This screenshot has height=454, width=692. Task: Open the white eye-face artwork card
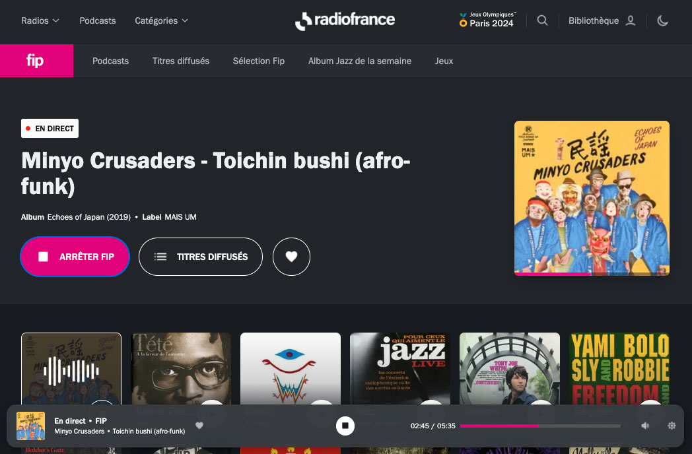[x=291, y=369]
